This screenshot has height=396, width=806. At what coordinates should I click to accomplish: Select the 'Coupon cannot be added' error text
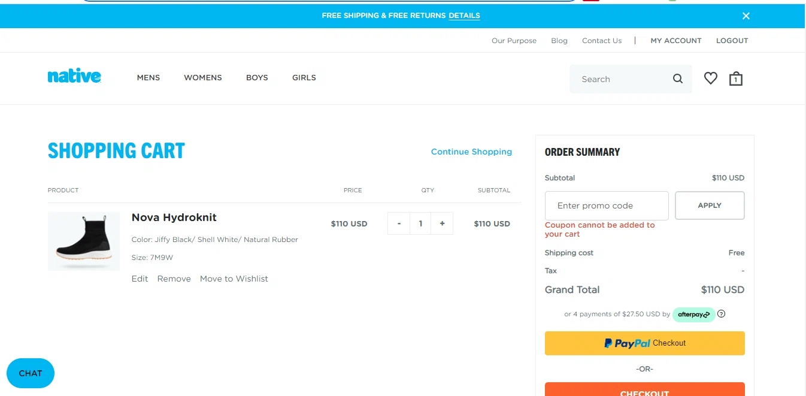click(600, 229)
